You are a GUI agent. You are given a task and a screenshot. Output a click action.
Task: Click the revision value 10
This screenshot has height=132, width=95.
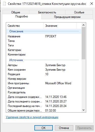click(47, 74)
